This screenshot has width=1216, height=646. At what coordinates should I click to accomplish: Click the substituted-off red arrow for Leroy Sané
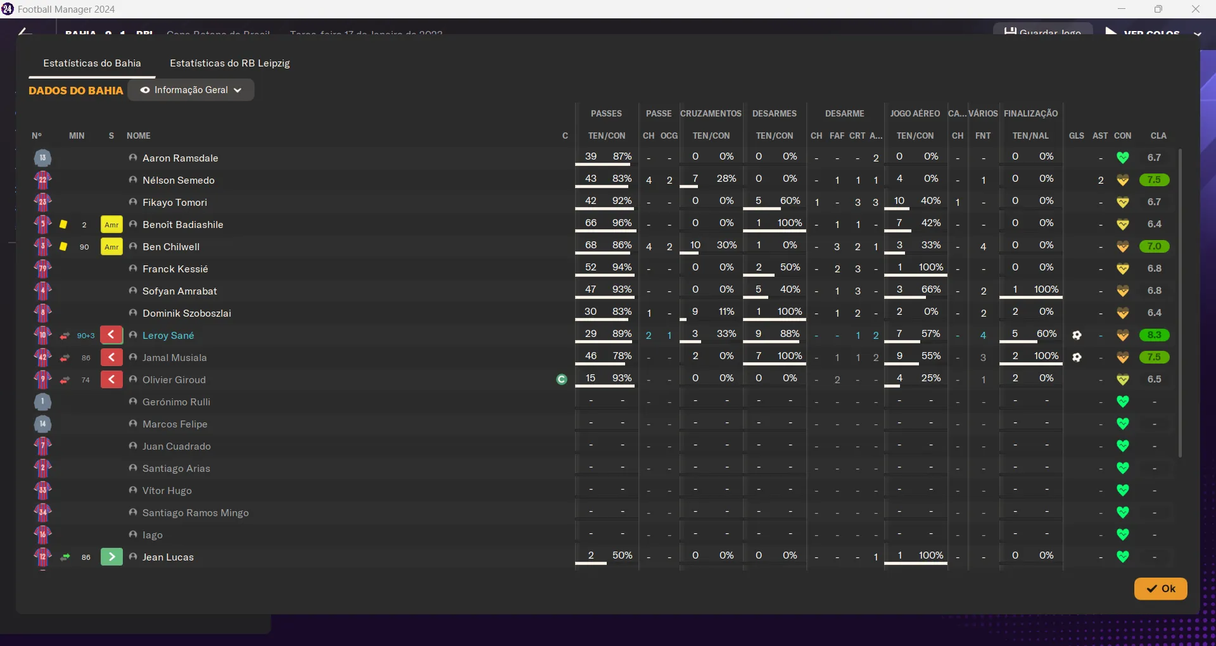[x=111, y=335]
